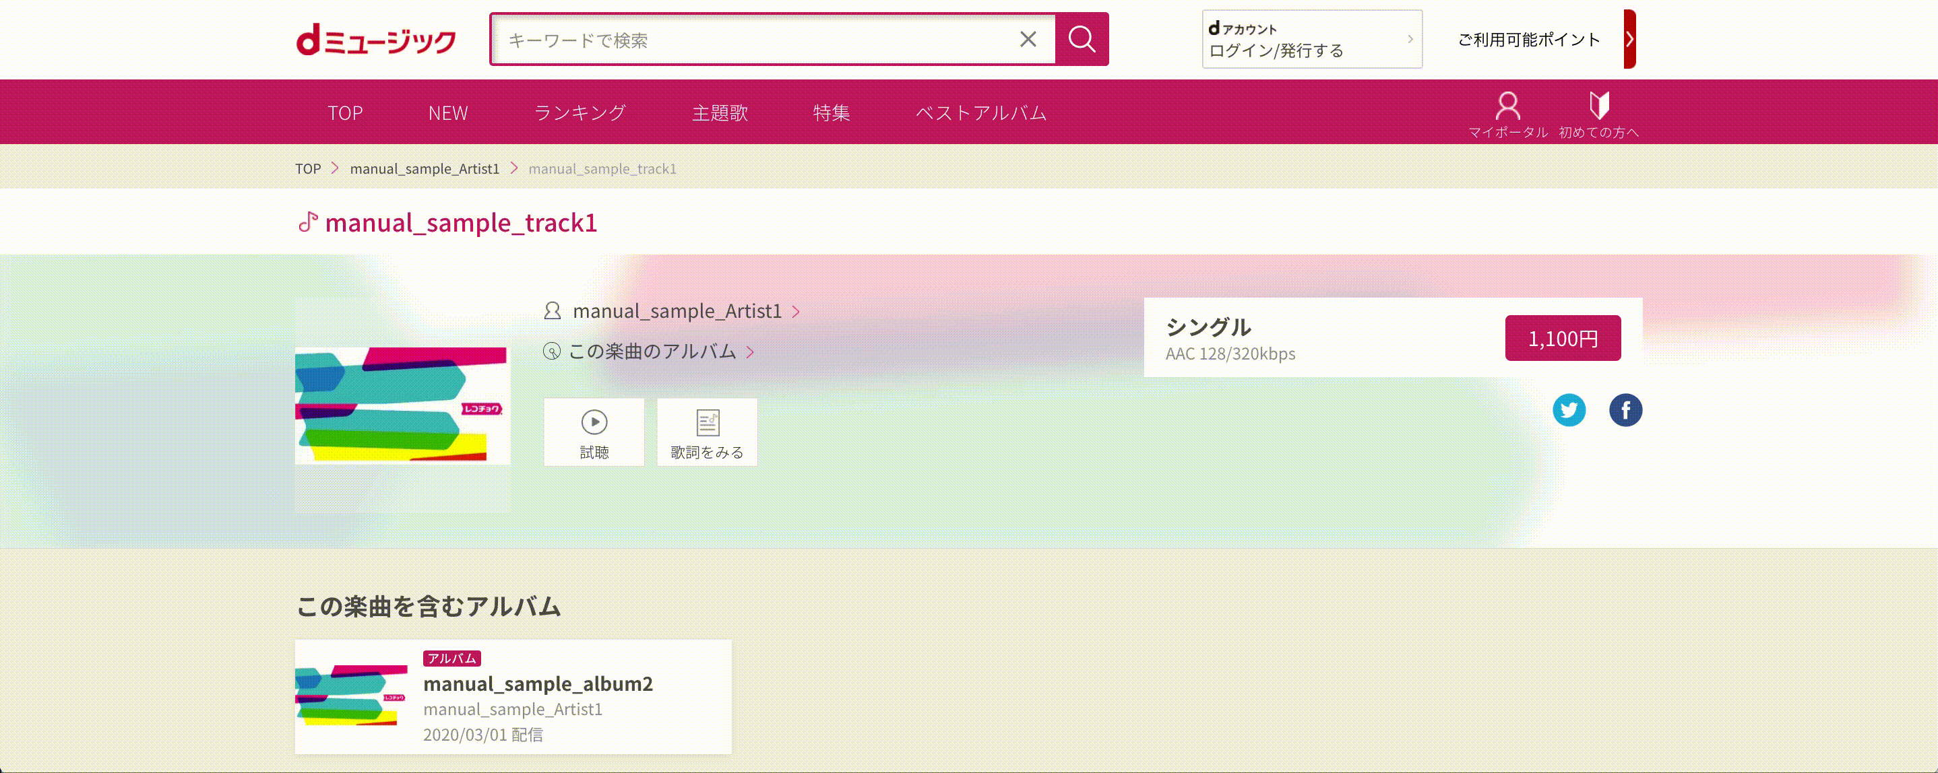Open the manual_sample_Artist1 artist page
The height and width of the screenshot is (773, 1938).
[676, 310]
